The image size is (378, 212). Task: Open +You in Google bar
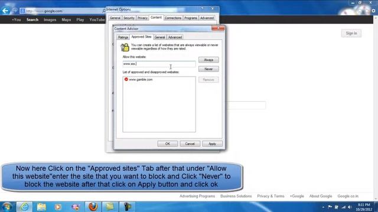(x=16, y=19)
